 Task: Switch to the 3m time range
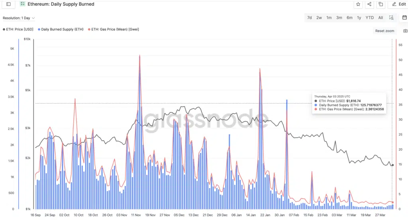[339, 18]
